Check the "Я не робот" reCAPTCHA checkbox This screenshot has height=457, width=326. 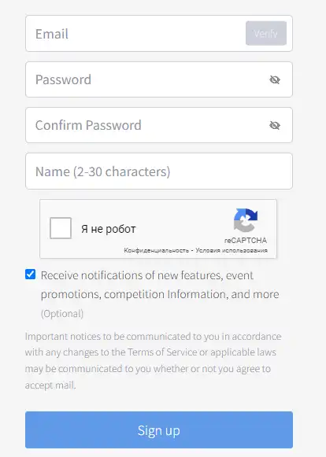click(61, 228)
